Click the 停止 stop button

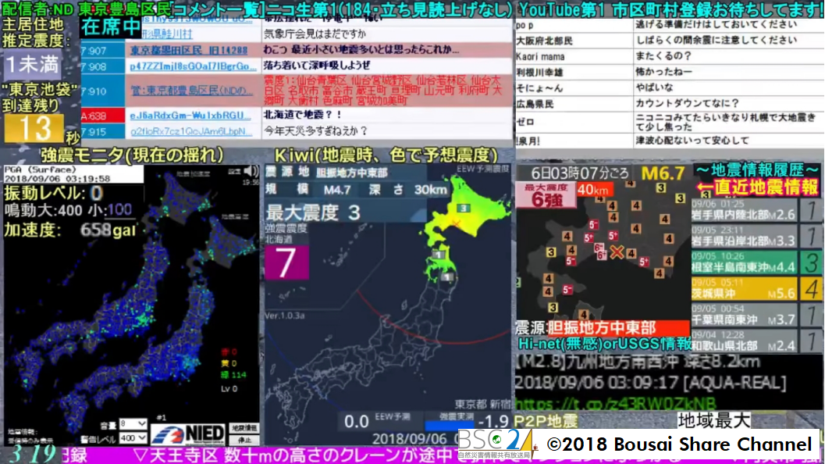coord(244,440)
